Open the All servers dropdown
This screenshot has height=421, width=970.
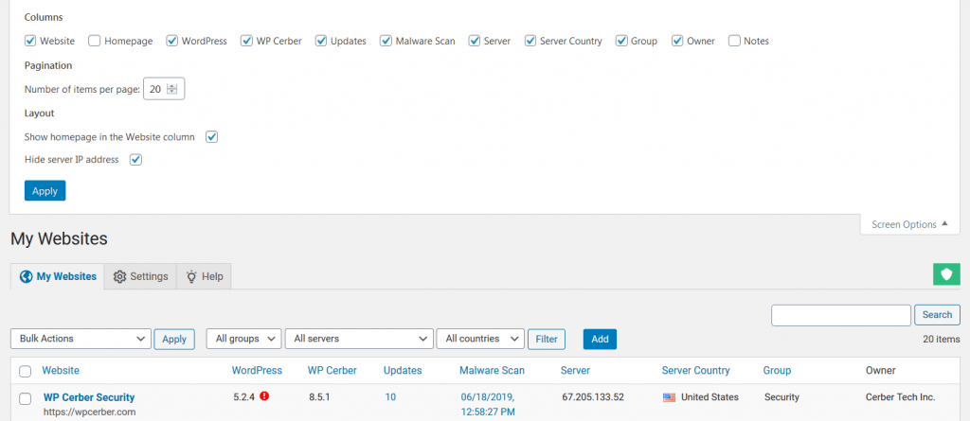[359, 339]
